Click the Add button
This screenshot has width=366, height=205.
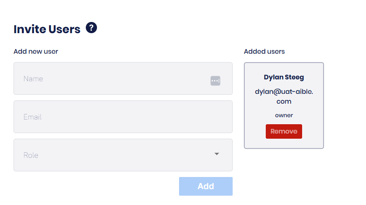[x=206, y=186]
